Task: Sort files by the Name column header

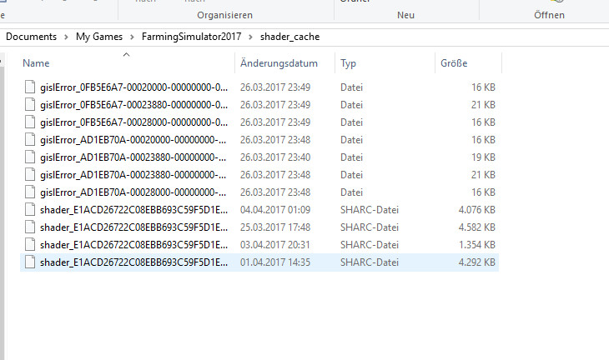Action: 36,63
